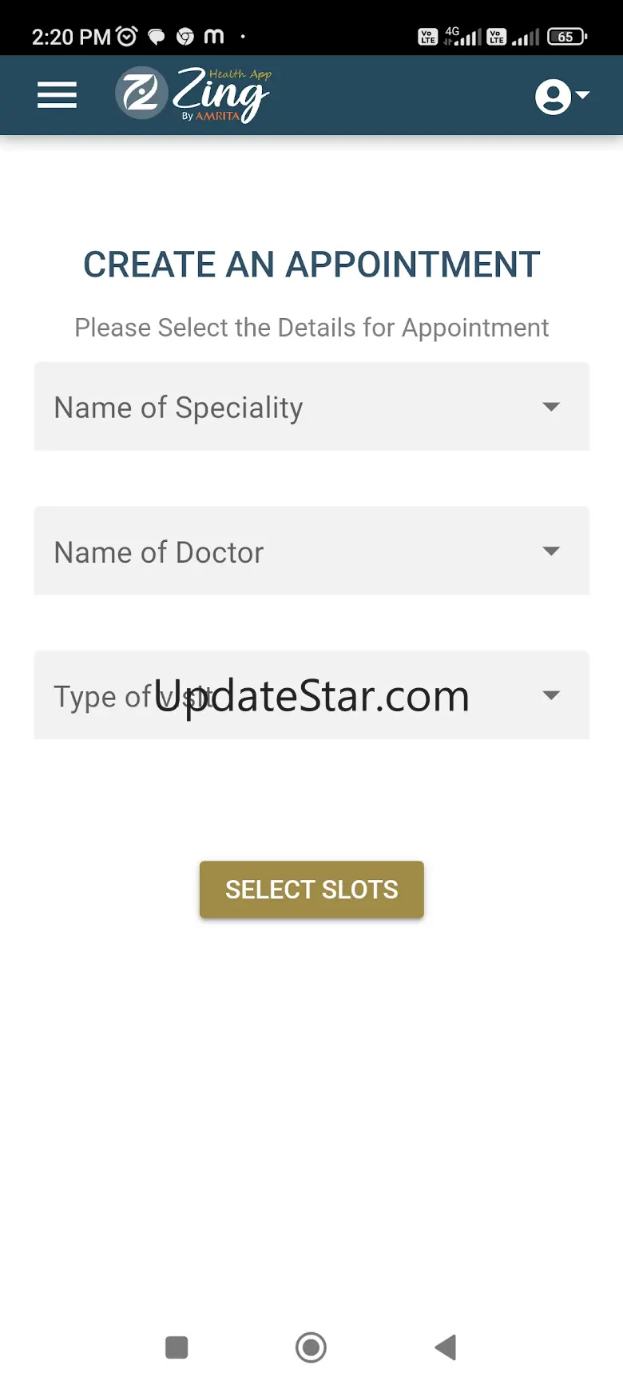Screen dimensions: 623x1385
Task: Tap the 'Please Select the Details' subtitle
Action: point(311,328)
